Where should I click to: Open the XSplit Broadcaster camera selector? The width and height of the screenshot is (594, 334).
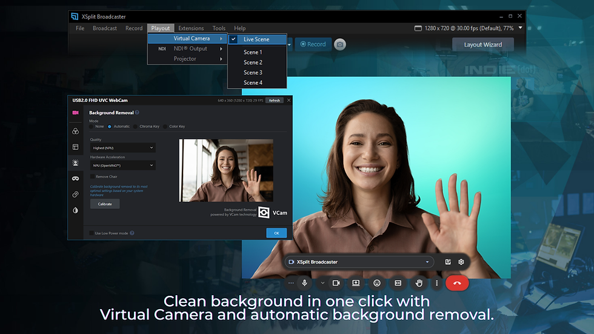(x=359, y=262)
